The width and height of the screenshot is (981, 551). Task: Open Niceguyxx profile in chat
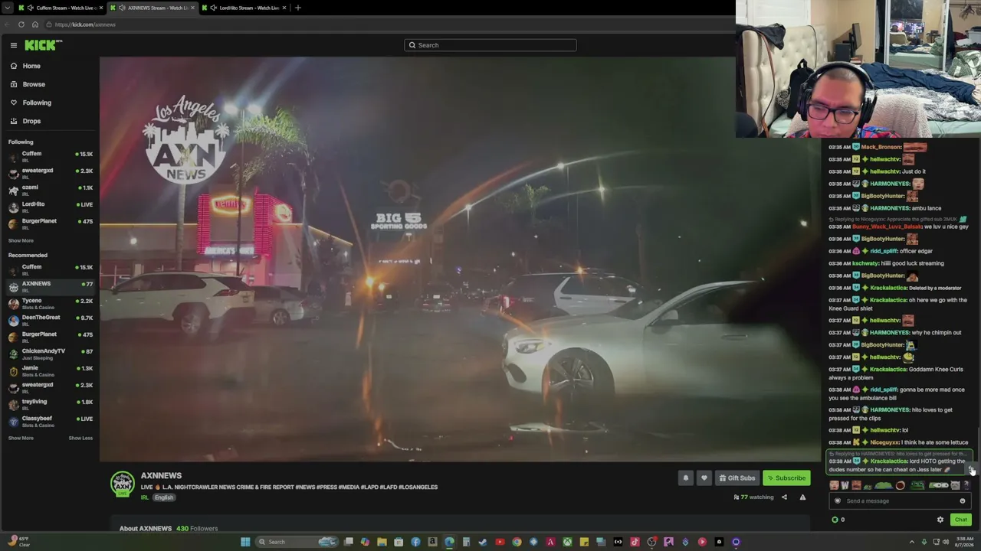884,442
